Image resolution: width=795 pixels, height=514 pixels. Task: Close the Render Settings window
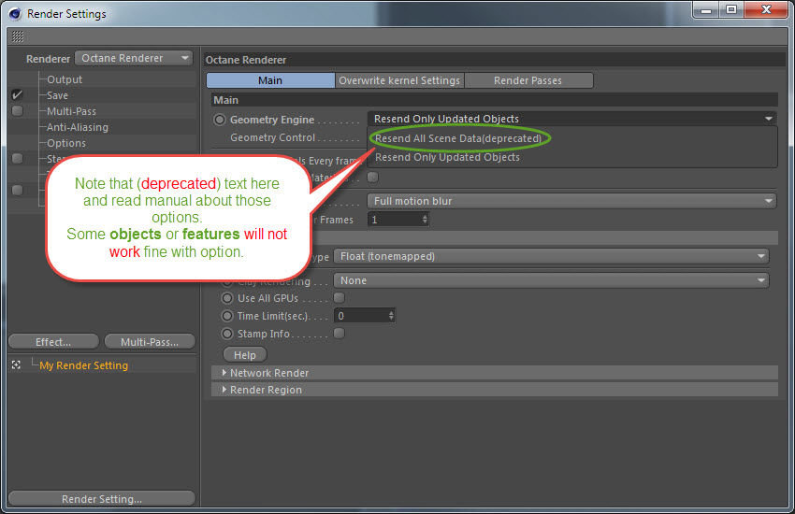point(766,9)
